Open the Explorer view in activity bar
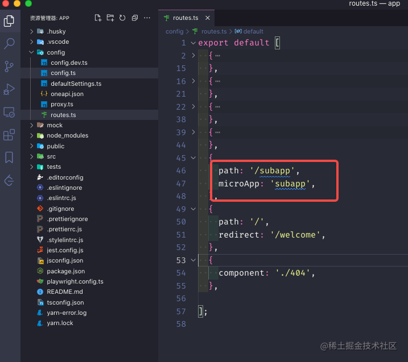The width and height of the screenshot is (408, 362). [9, 21]
